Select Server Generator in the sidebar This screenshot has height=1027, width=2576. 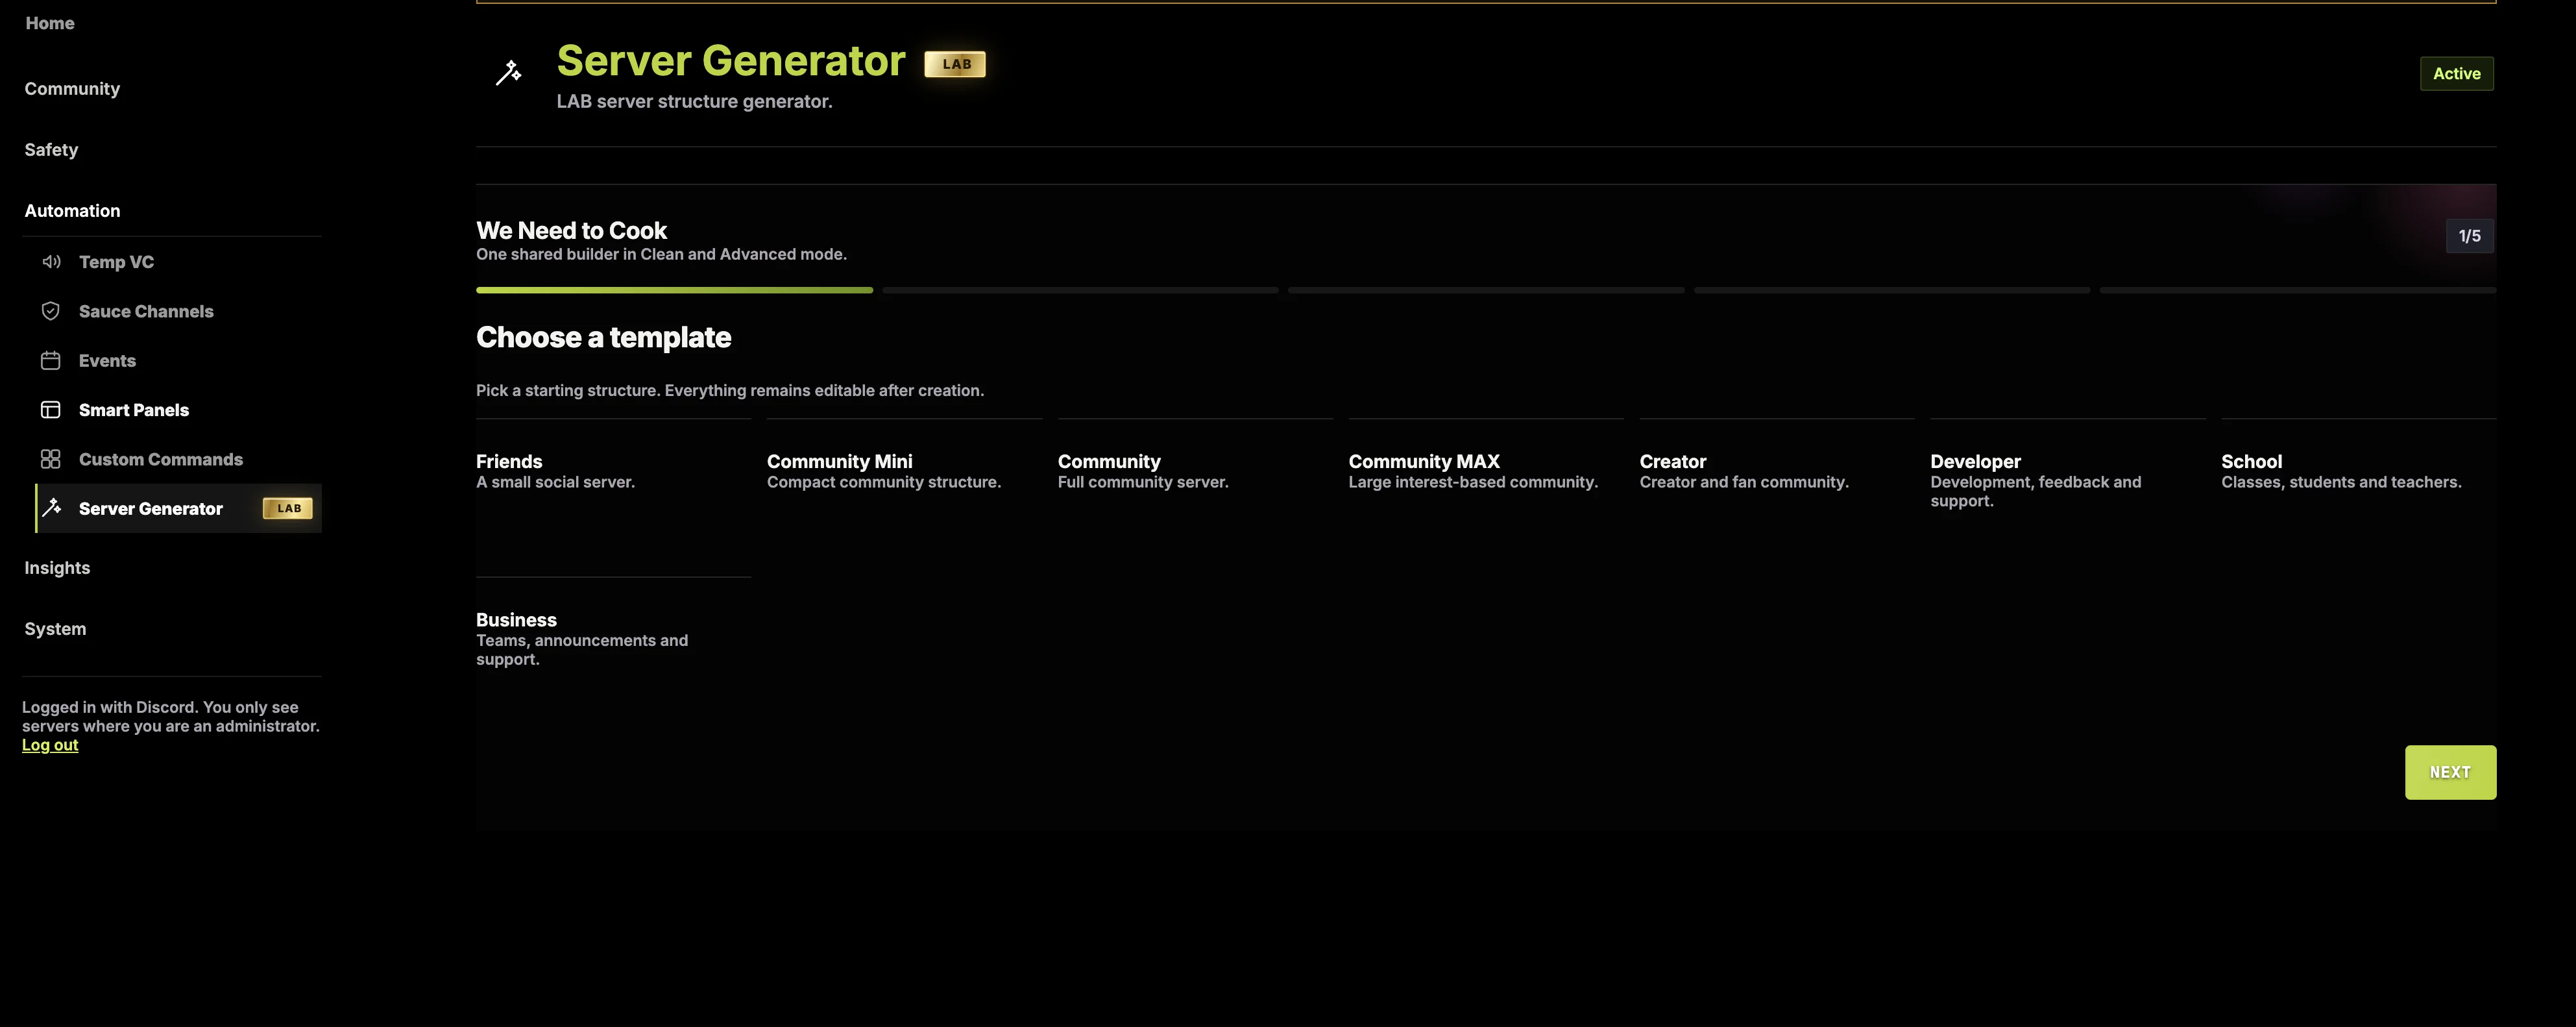point(178,508)
